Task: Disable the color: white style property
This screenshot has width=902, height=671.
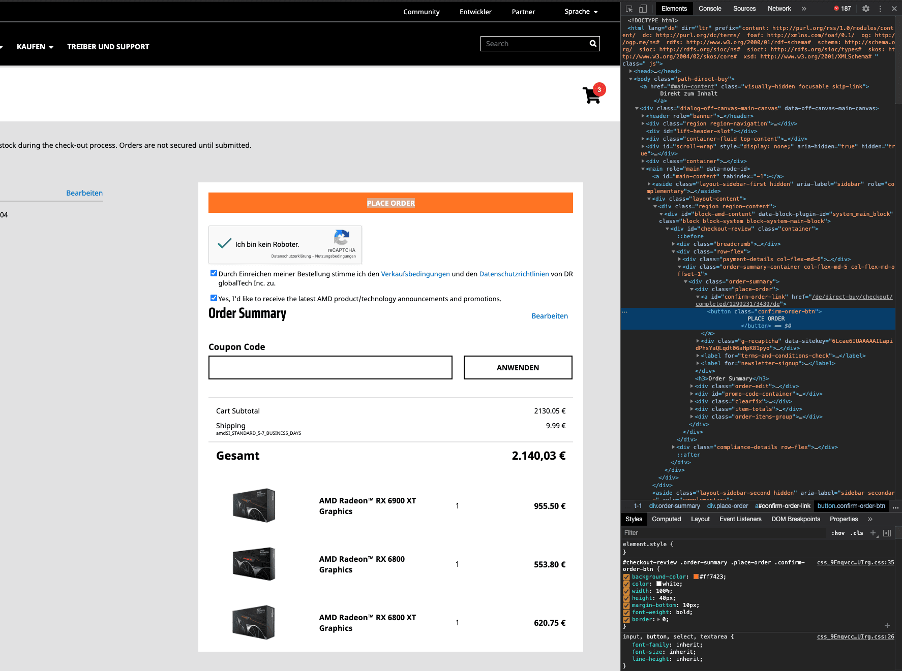Action: tap(626, 584)
